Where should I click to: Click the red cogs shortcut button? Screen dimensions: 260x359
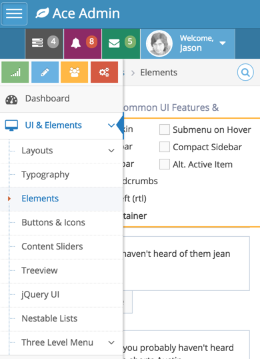coord(104,72)
